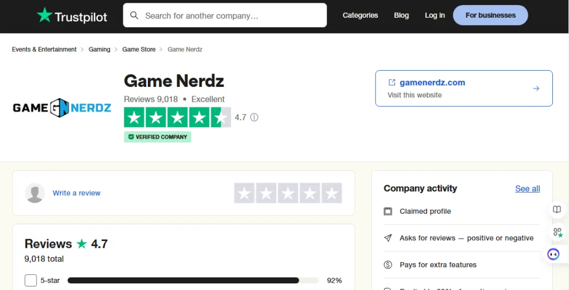Click the Write a review link
This screenshot has height=290, width=569.
pyautogui.click(x=77, y=193)
